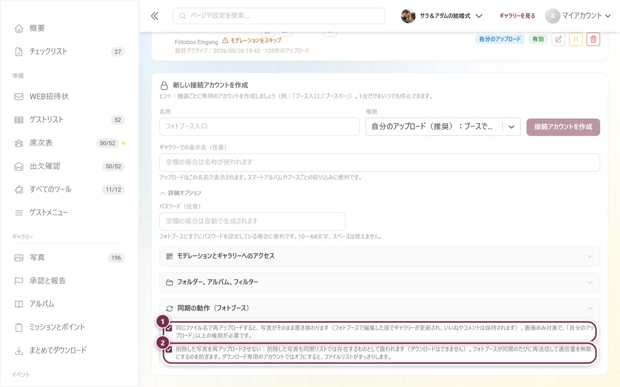The width and height of the screenshot is (620, 387).
Task: Click the search magnifier icon
Action: tap(183, 16)
